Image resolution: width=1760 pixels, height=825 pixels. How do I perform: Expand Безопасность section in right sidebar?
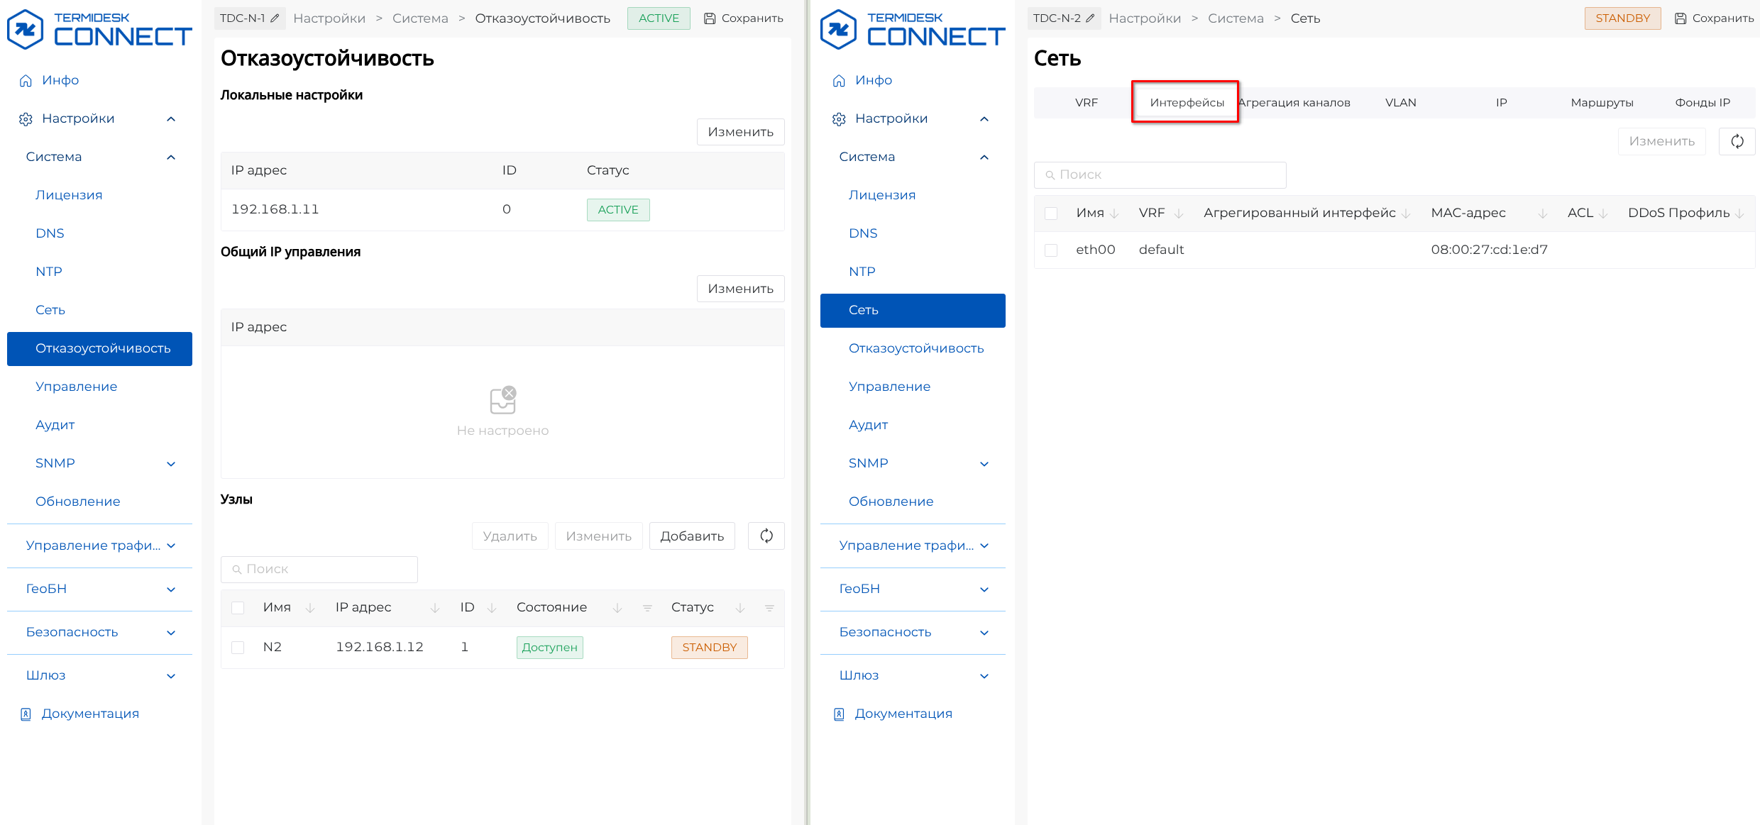click(x=984, y=633)
